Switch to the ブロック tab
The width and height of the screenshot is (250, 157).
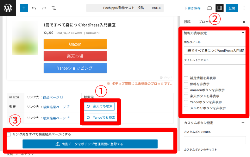coord(205,22)
